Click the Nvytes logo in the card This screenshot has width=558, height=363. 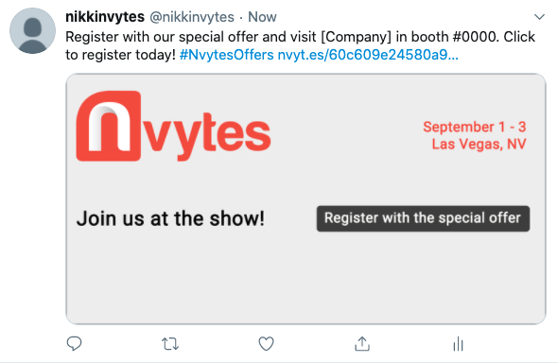coord(173,126)
